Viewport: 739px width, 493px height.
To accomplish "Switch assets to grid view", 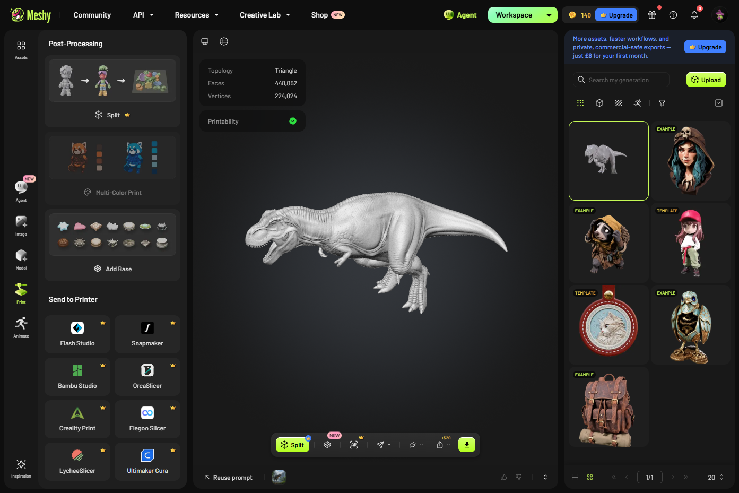I will (x=590, y=477).
